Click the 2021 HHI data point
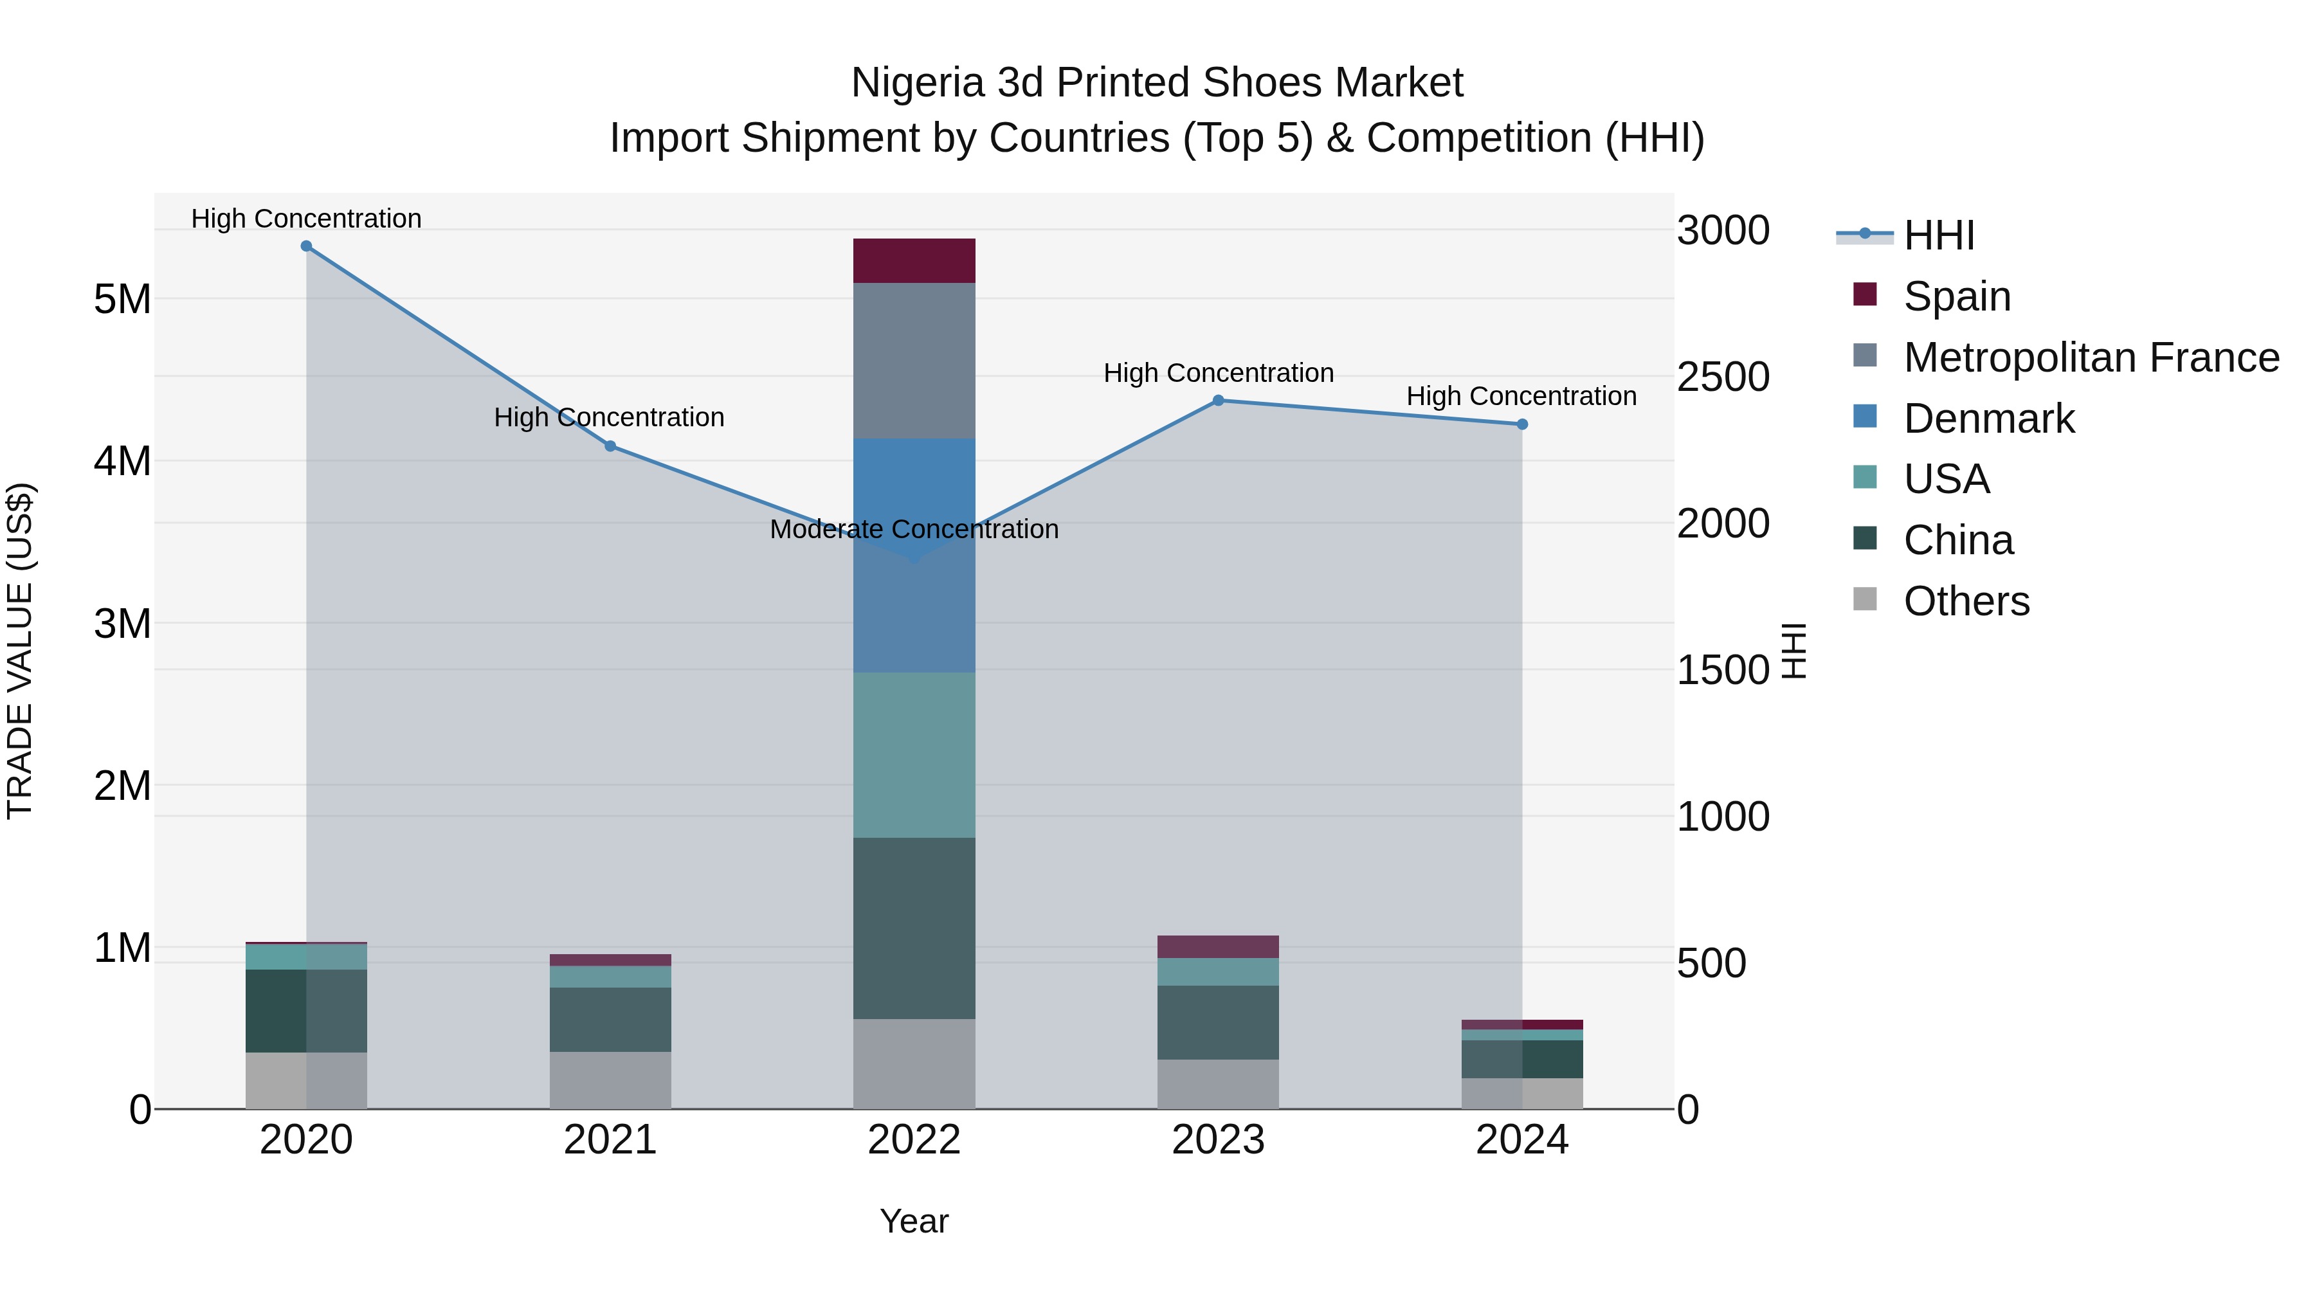2315x1302 pixels. 610,447
